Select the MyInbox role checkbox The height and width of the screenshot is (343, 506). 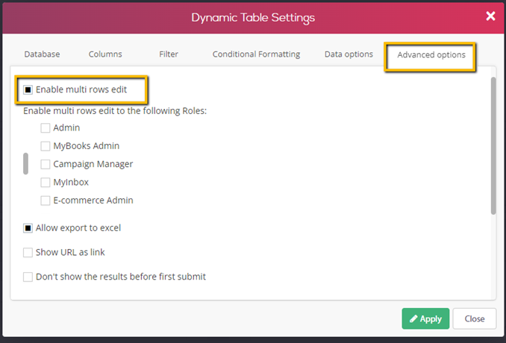coord(46,183)
